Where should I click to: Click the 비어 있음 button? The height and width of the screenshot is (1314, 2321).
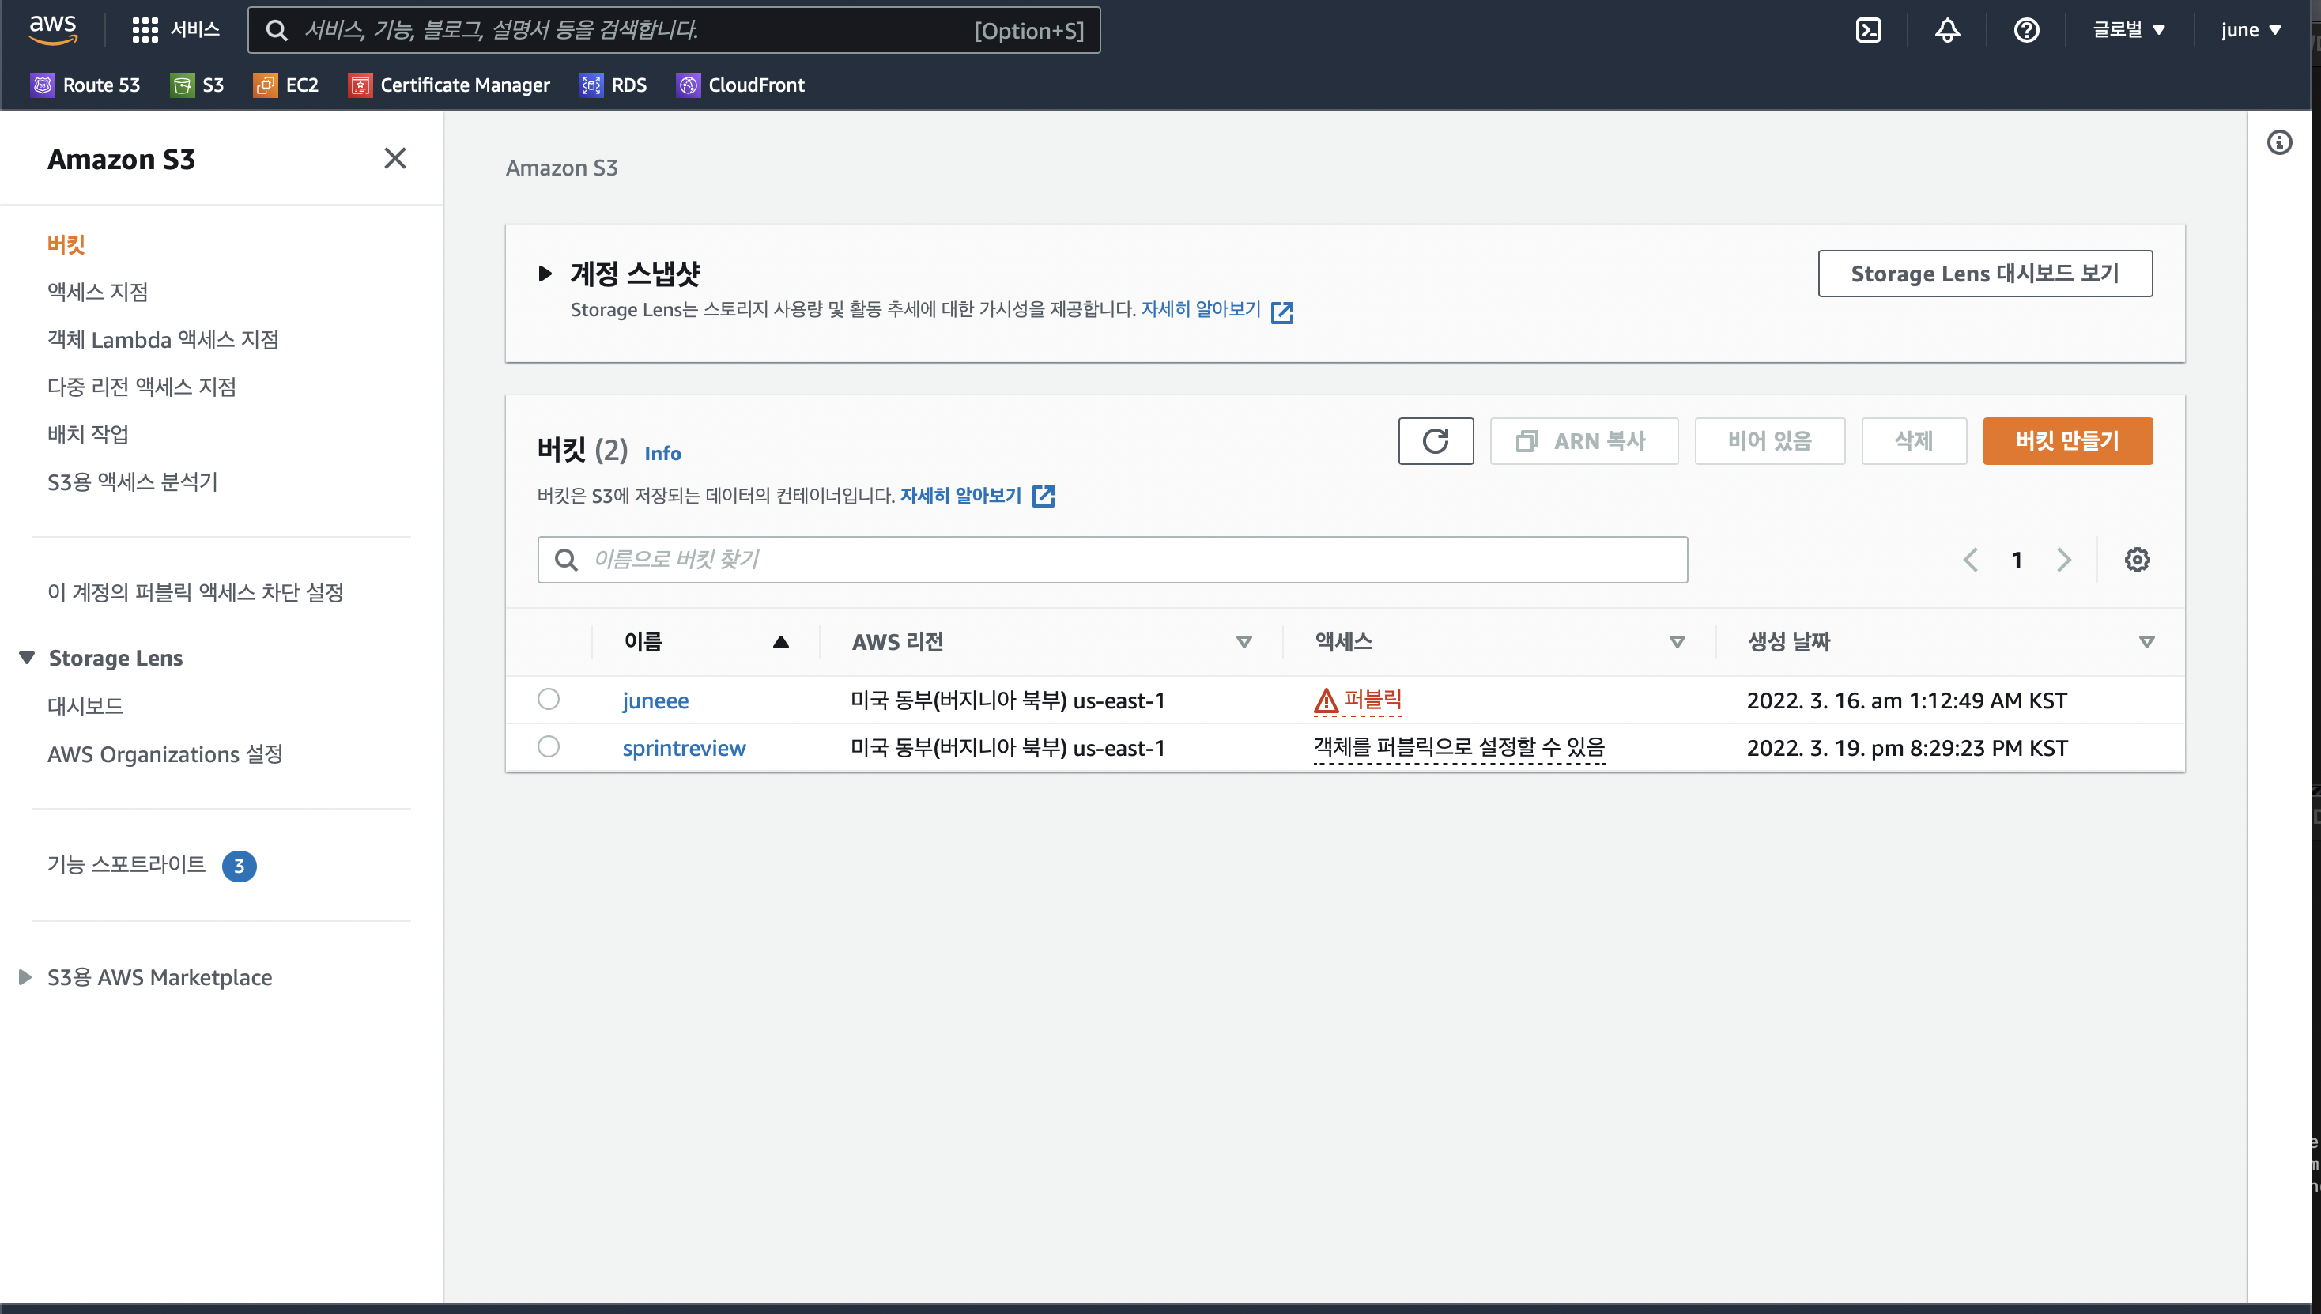[1770, 440]
